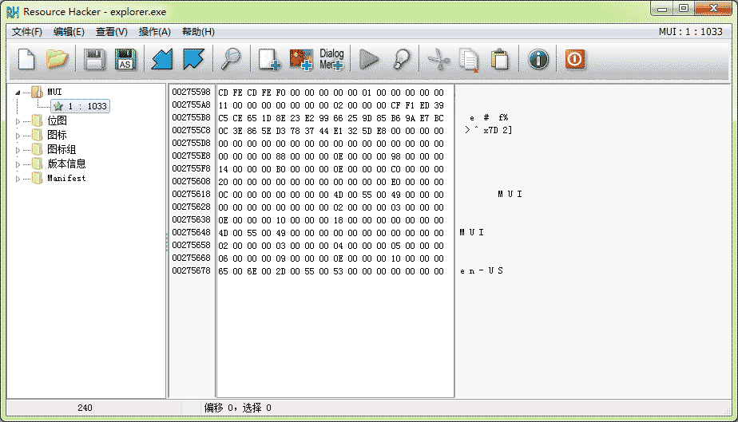Collapse the MUI tree node
738x422 pixels.
[x=18, y=93]
